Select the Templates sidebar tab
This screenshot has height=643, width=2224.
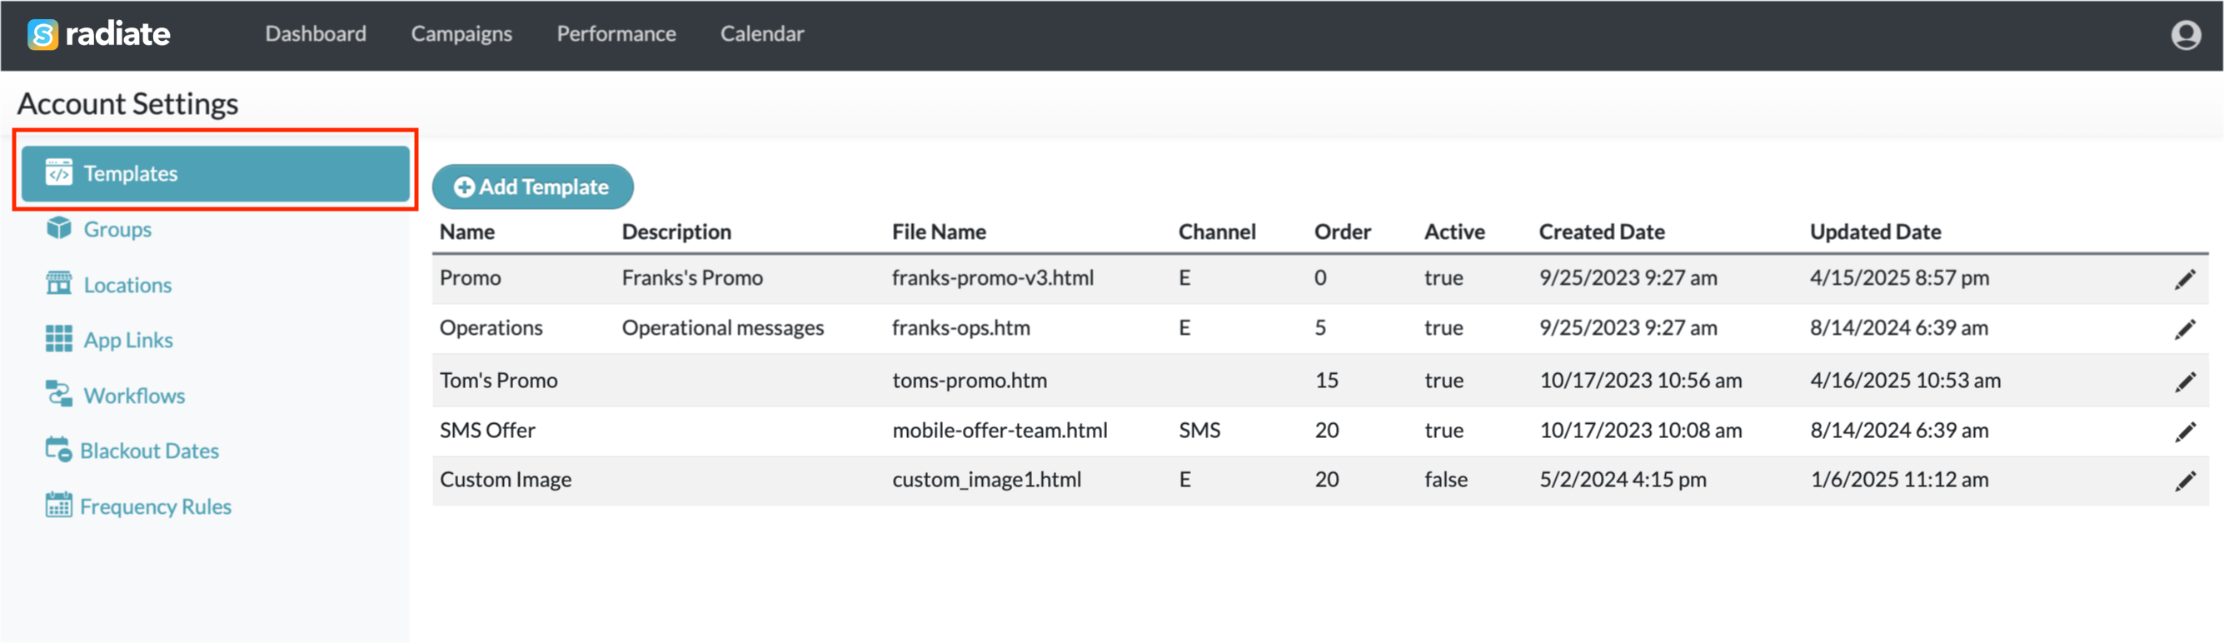215,173
